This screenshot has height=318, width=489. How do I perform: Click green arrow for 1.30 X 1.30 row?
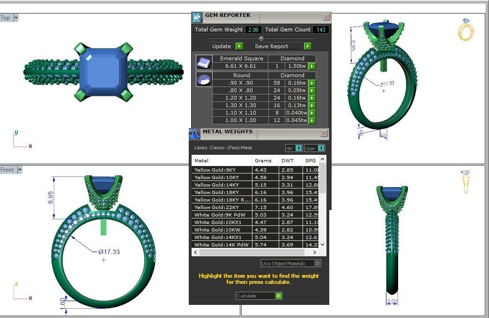click(312, 105)
